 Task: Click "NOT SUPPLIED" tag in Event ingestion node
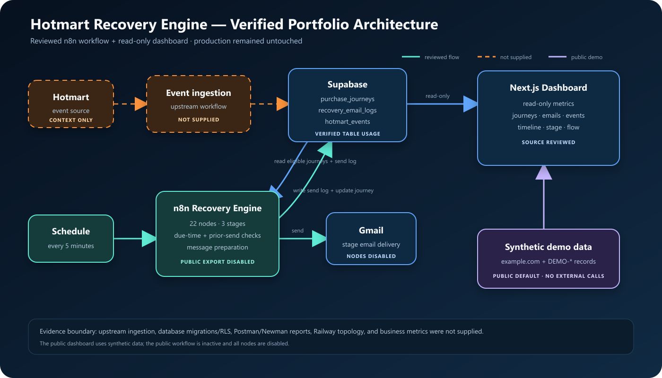click(199, 120)
